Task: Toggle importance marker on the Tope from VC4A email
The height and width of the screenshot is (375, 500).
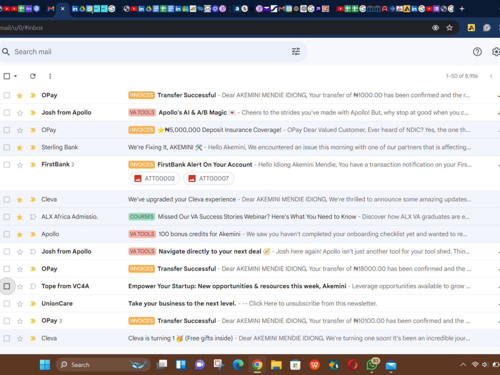Action: [x=32, y=286]
